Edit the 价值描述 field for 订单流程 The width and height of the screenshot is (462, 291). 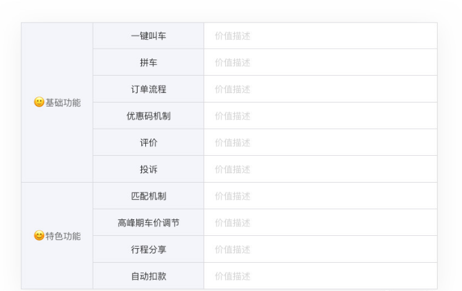[x=320, y=89]
